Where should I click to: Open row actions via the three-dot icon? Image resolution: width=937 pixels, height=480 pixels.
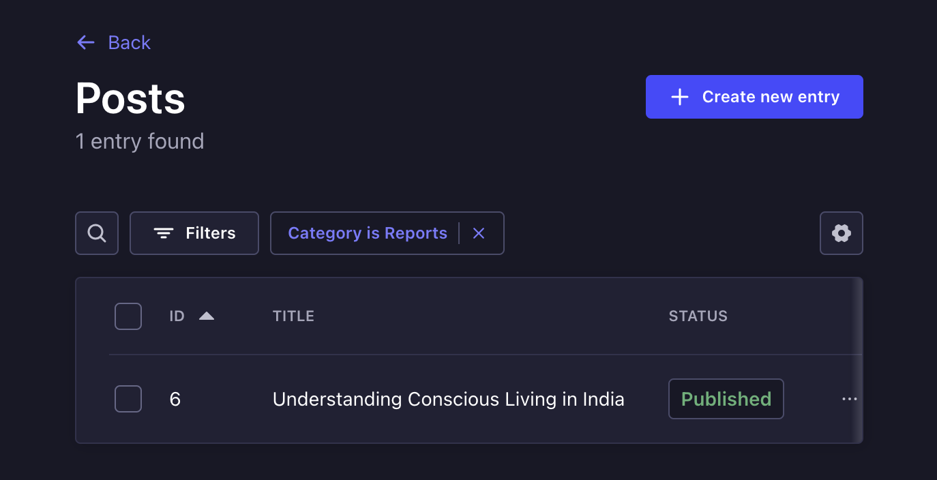click(849, 399)
